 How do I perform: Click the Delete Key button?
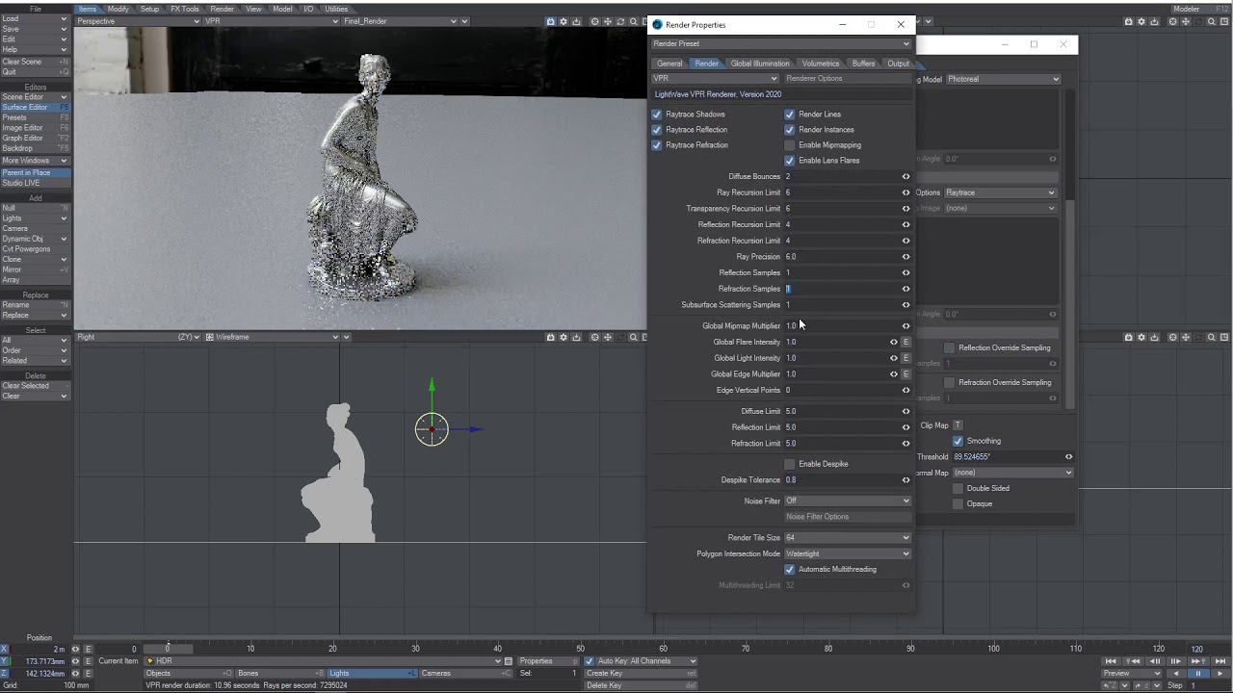point(641,685)
